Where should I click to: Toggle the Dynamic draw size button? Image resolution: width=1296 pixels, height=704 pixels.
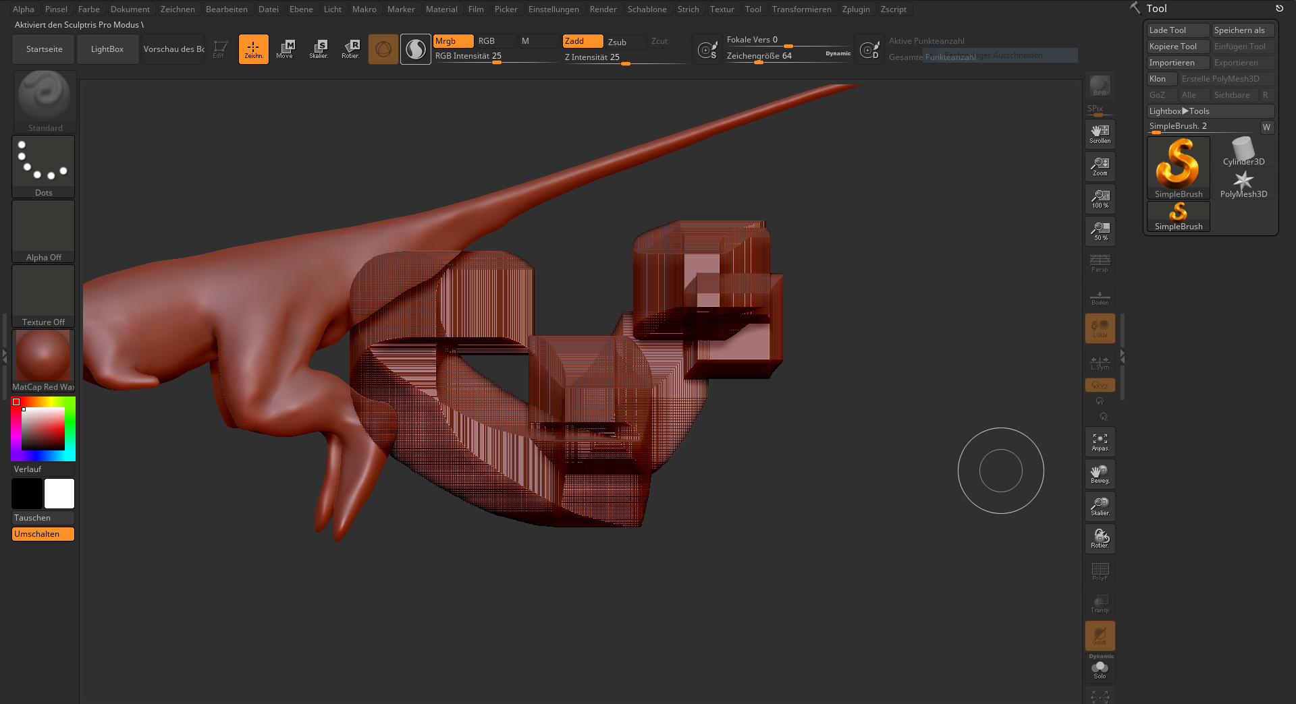tap(838, 54)
